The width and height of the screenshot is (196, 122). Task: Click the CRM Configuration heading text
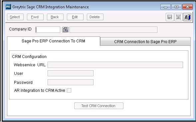coord(29,57)
